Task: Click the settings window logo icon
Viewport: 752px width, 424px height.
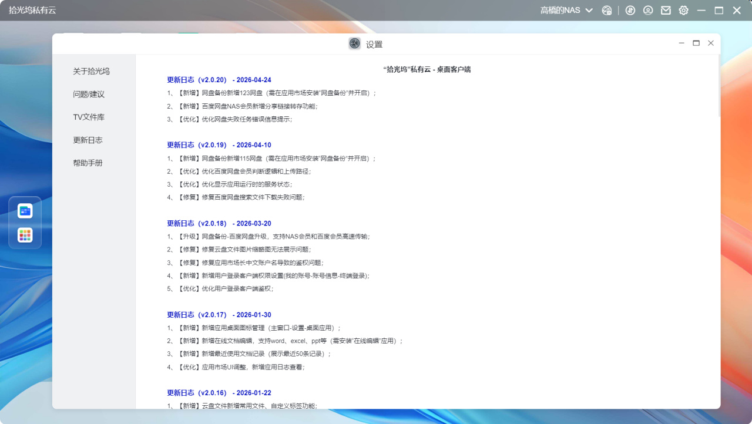Action: coord(355,43)
